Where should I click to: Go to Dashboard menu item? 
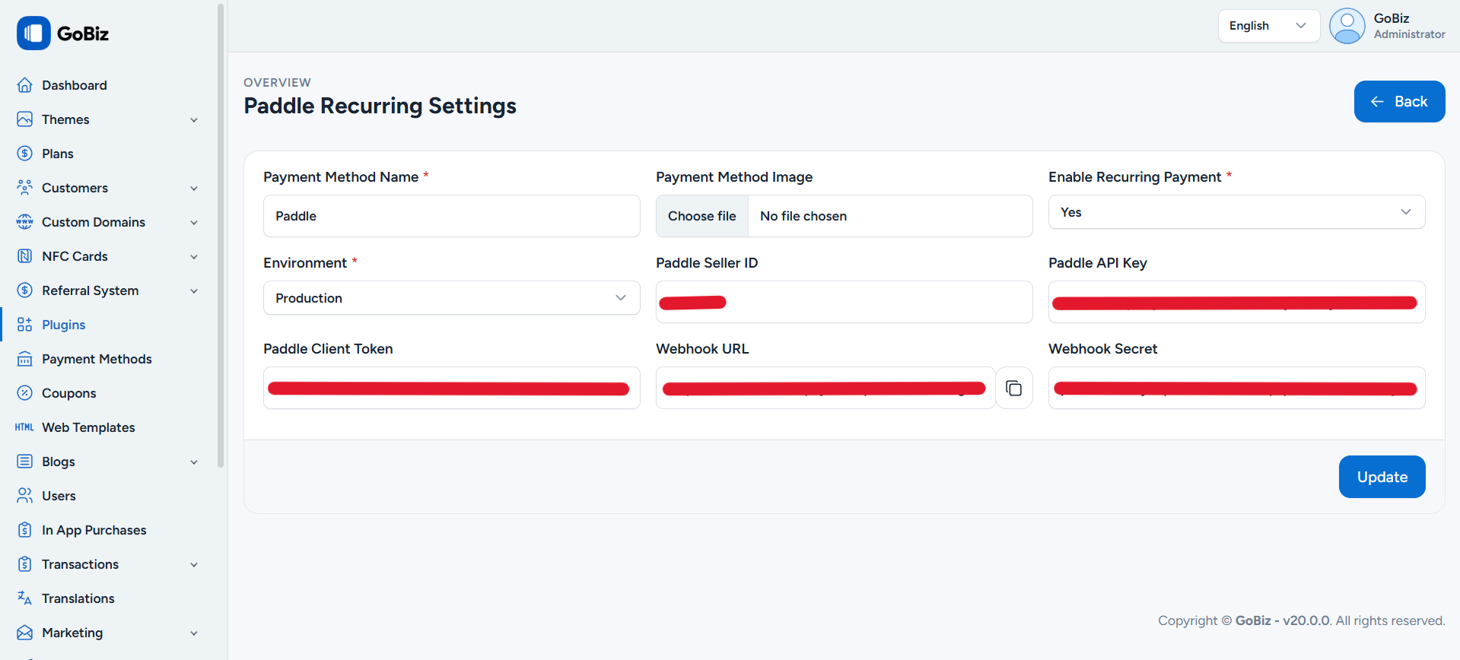75,85
